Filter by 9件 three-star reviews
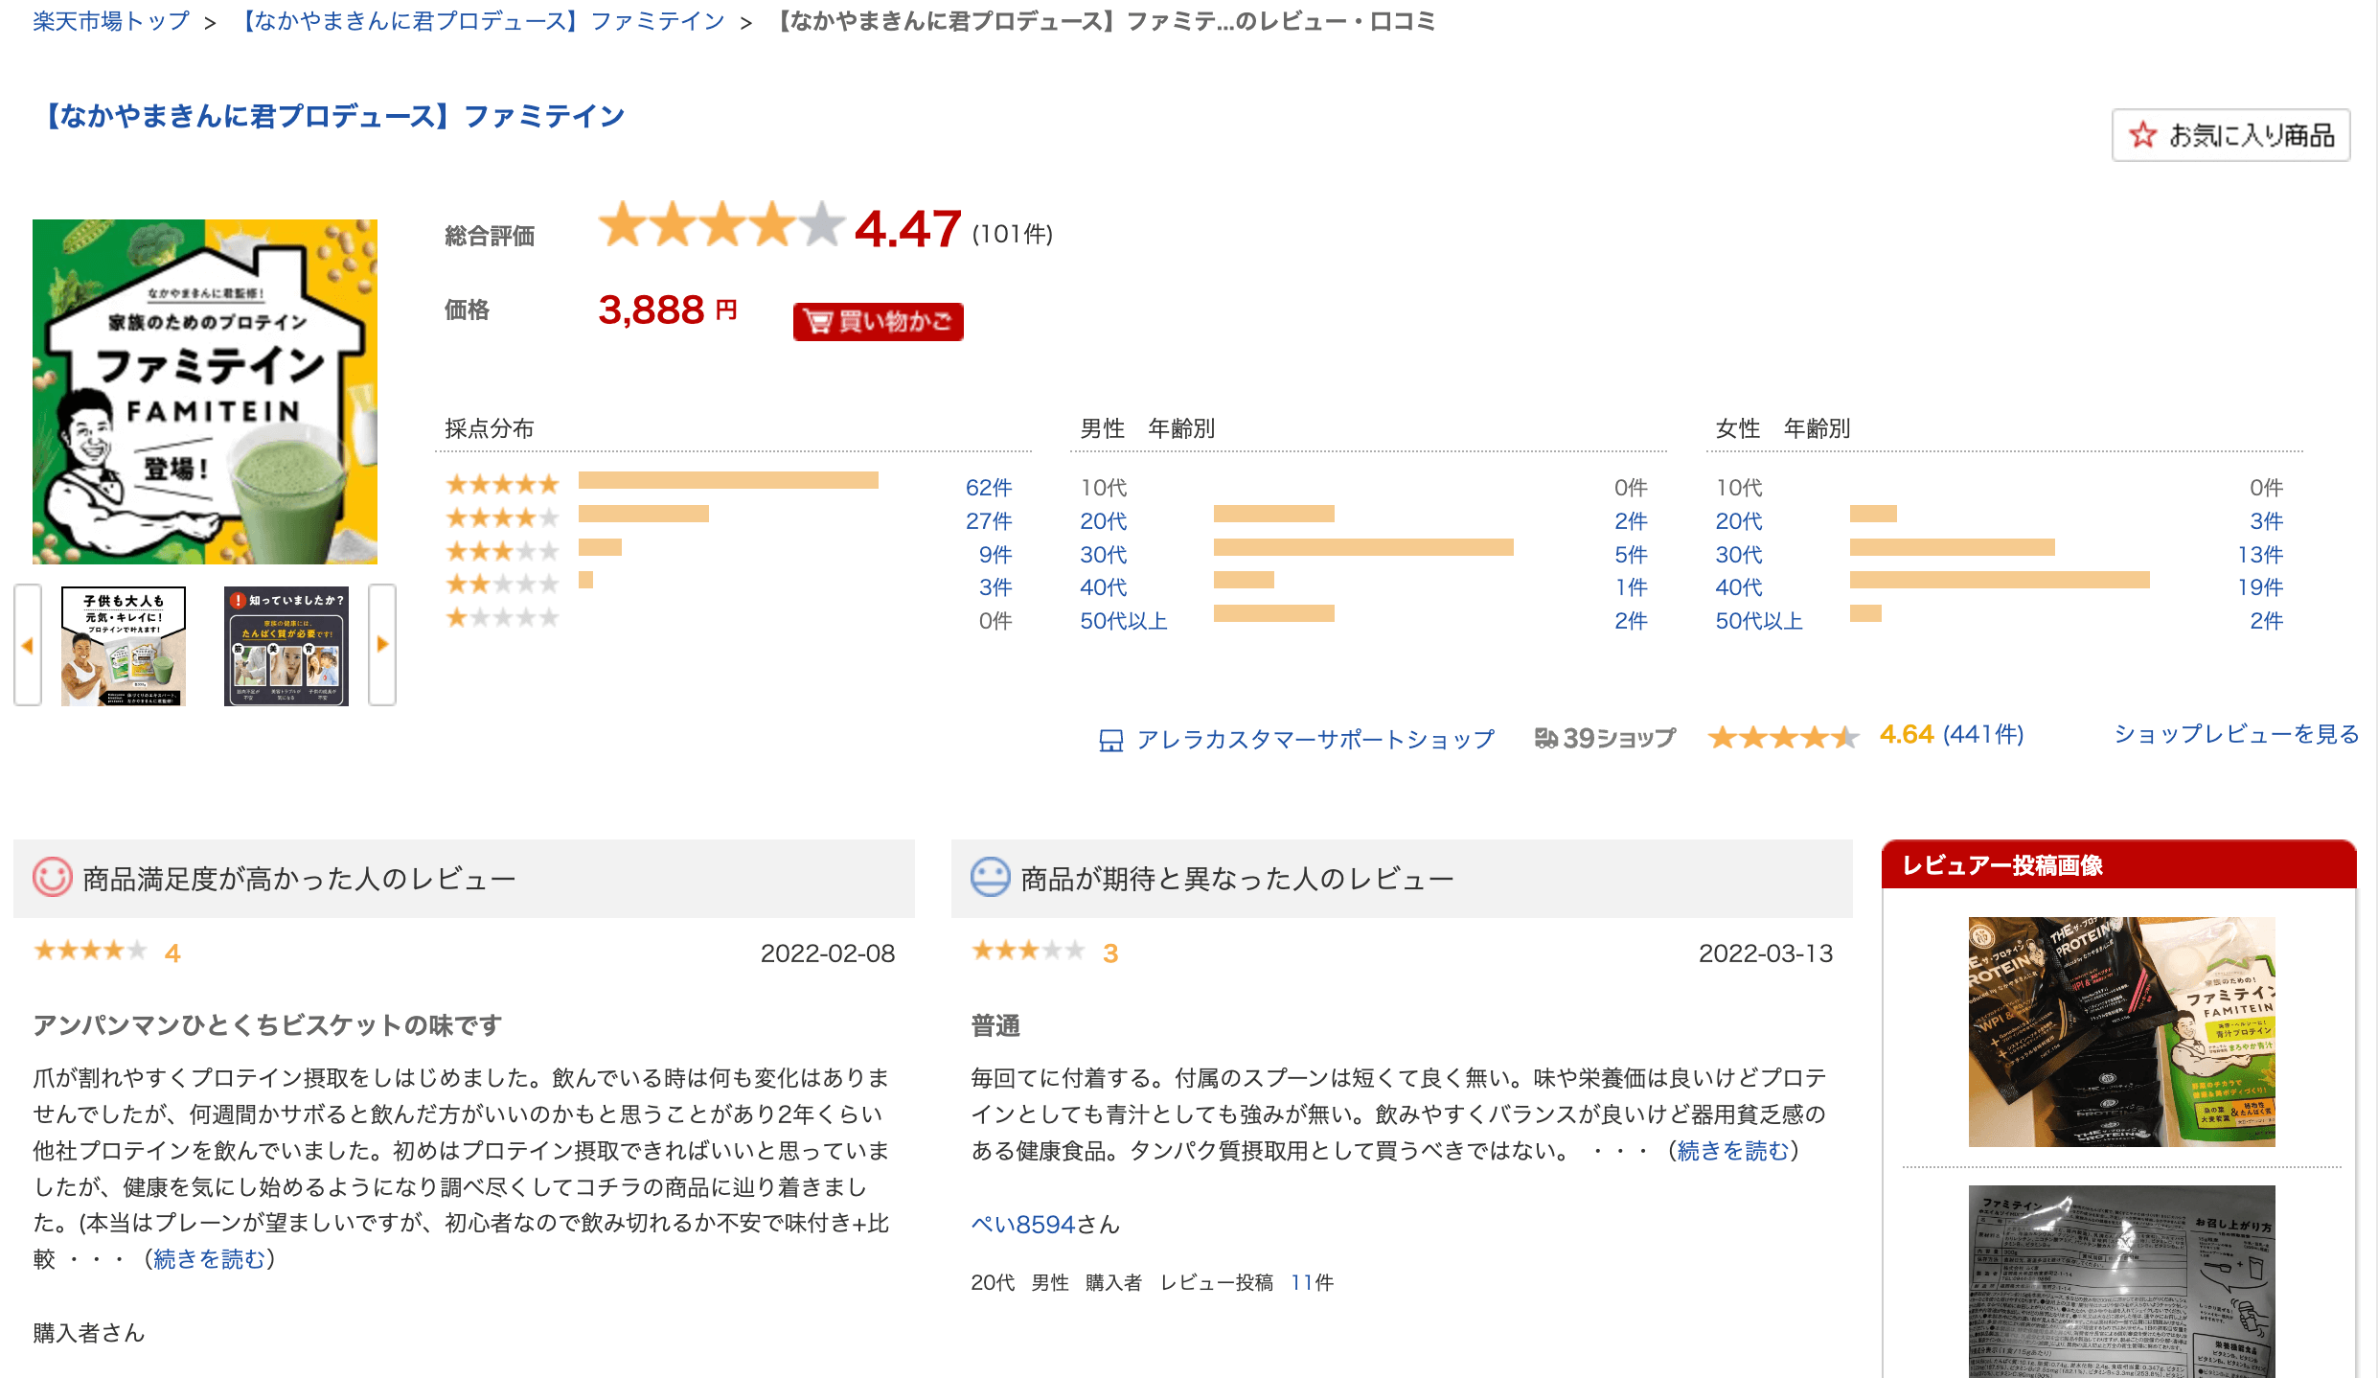This screenshot has height=1378, width=2378. (x=995, y=555)
